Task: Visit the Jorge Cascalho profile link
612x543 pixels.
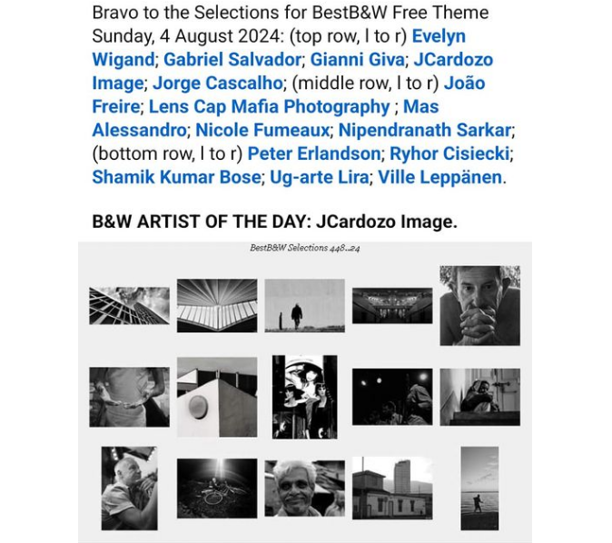Action: (216, 84)
